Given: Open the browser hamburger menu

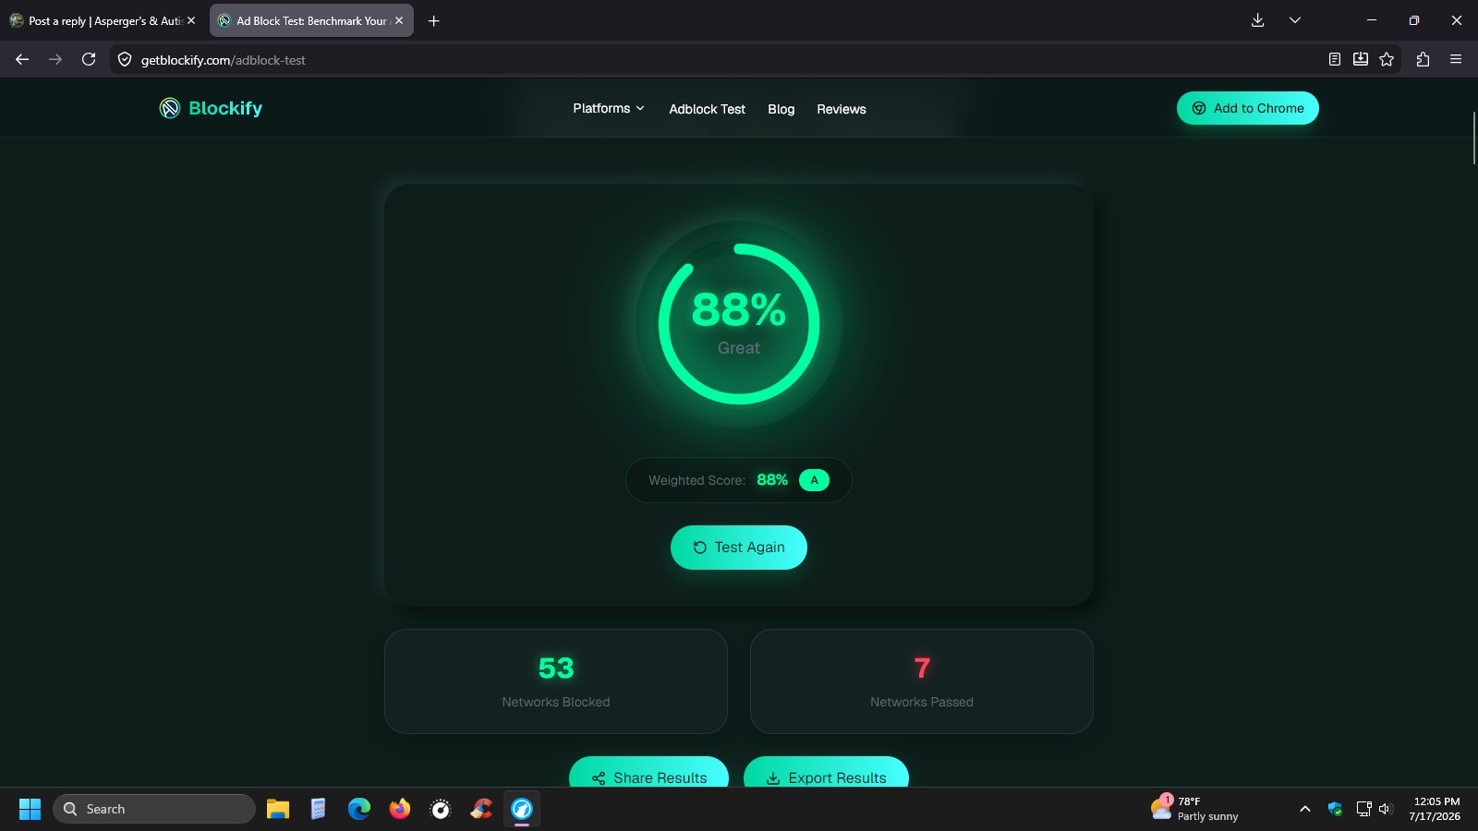Looking at the screenshot, I should [1456, 59].
